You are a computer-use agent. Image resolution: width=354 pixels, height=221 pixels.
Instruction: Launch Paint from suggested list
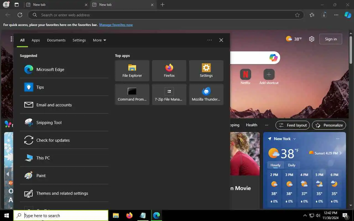coord(64,175)
